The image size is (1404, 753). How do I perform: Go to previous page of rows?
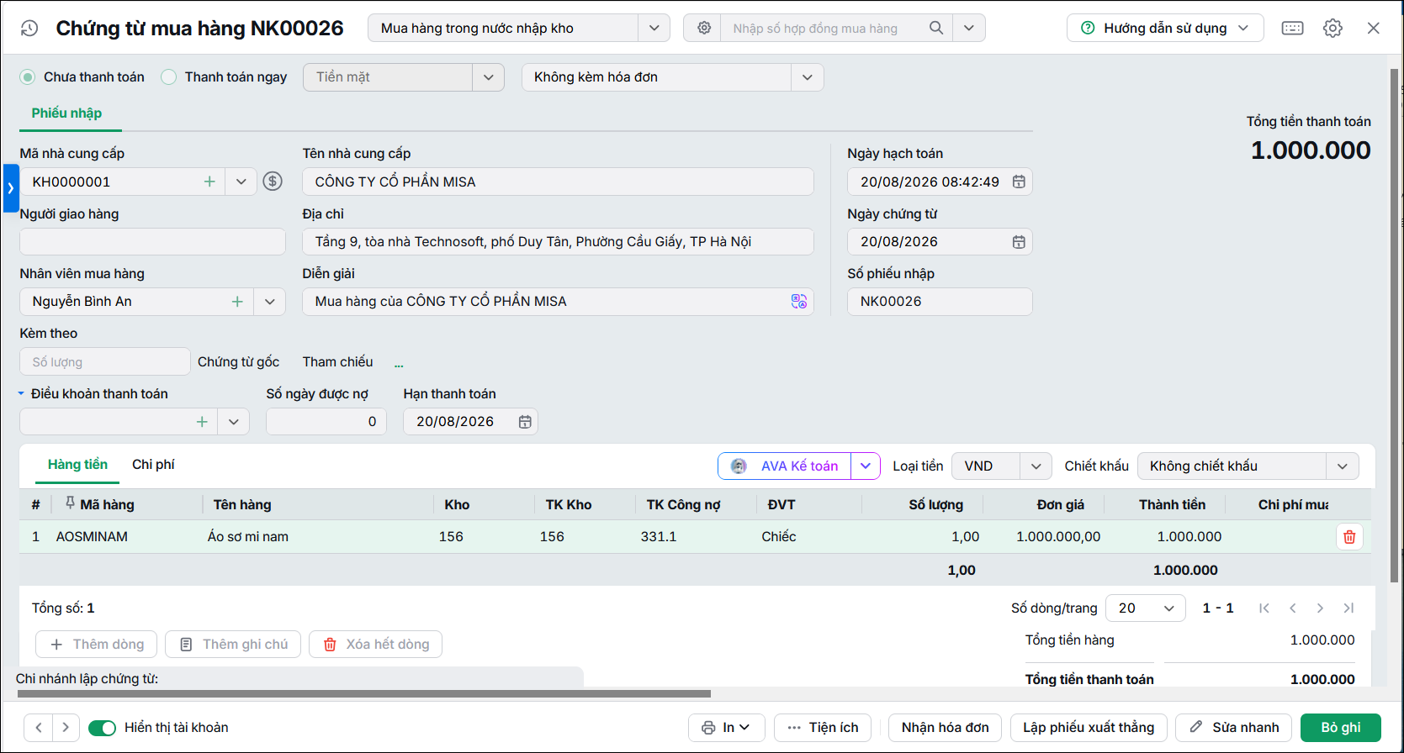pos(1292,608)
